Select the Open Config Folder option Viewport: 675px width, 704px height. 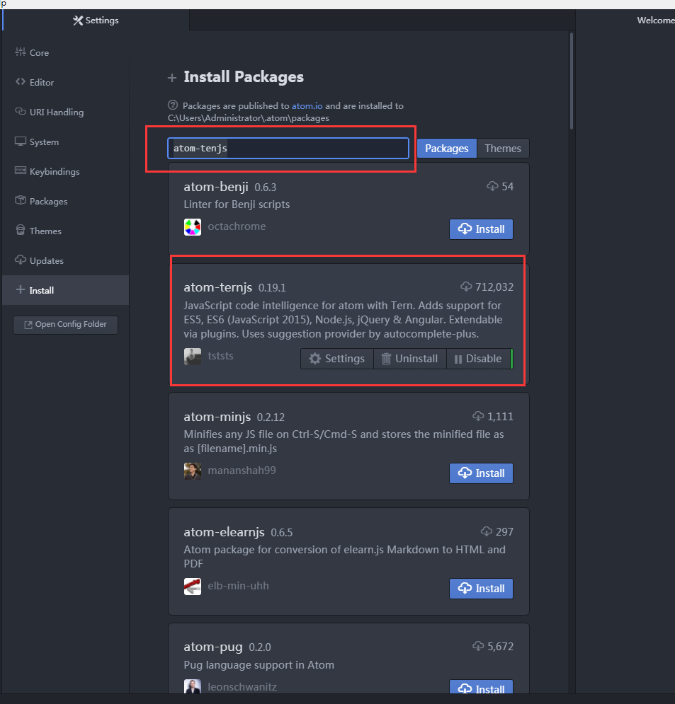click(64, 325)
